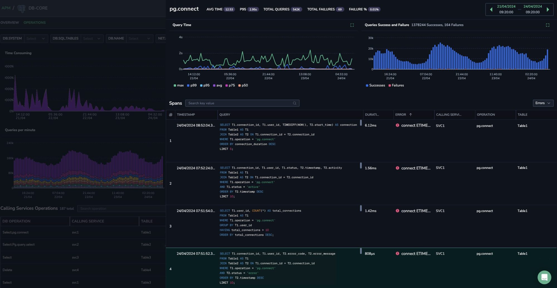
Task: Switch to the OVERVIEW tab
Action: (10, 23)
